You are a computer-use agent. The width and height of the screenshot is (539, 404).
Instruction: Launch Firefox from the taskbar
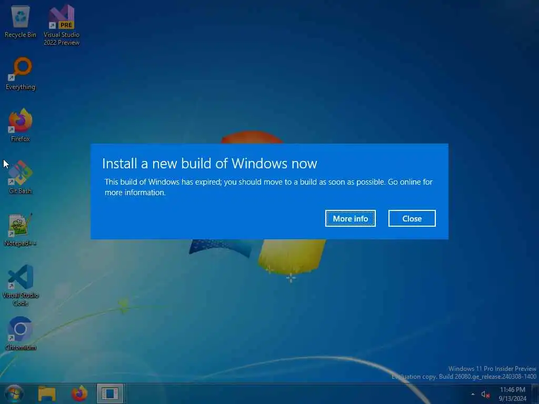[x=79, y=393]
